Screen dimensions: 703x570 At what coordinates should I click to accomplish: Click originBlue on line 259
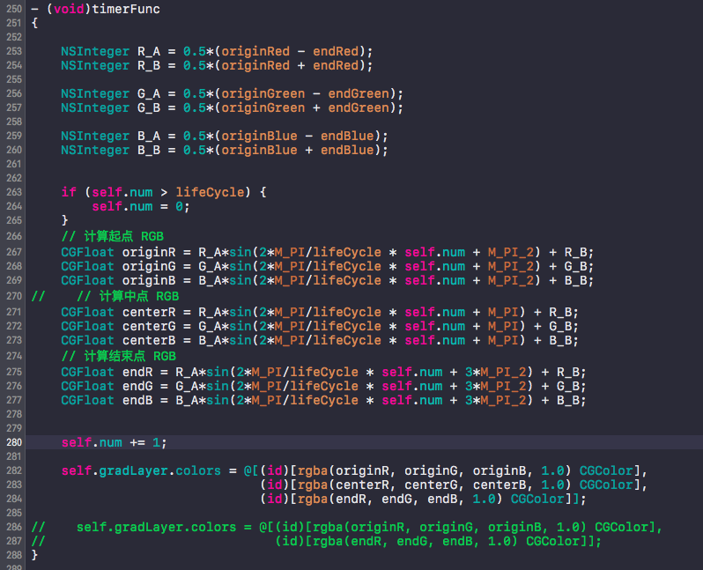click(259, 137)
